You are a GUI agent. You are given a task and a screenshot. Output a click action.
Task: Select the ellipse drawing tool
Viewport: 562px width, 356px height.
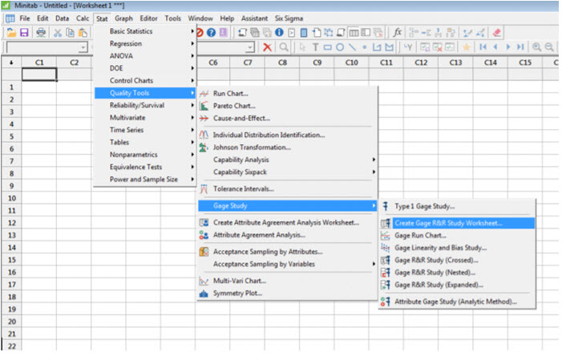(340, 47)
